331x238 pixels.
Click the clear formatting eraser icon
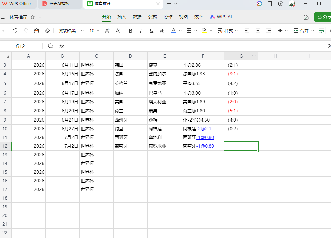click(47, 31)
